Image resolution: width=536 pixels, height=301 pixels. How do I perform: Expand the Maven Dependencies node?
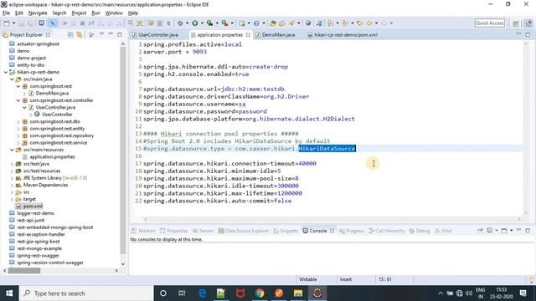[12, 185]
